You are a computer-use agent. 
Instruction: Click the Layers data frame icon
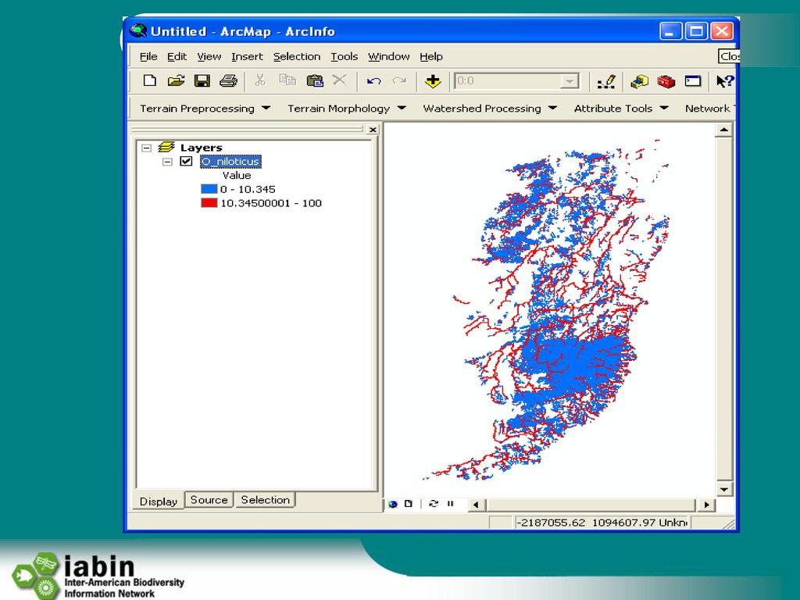[x=166, y=148]
